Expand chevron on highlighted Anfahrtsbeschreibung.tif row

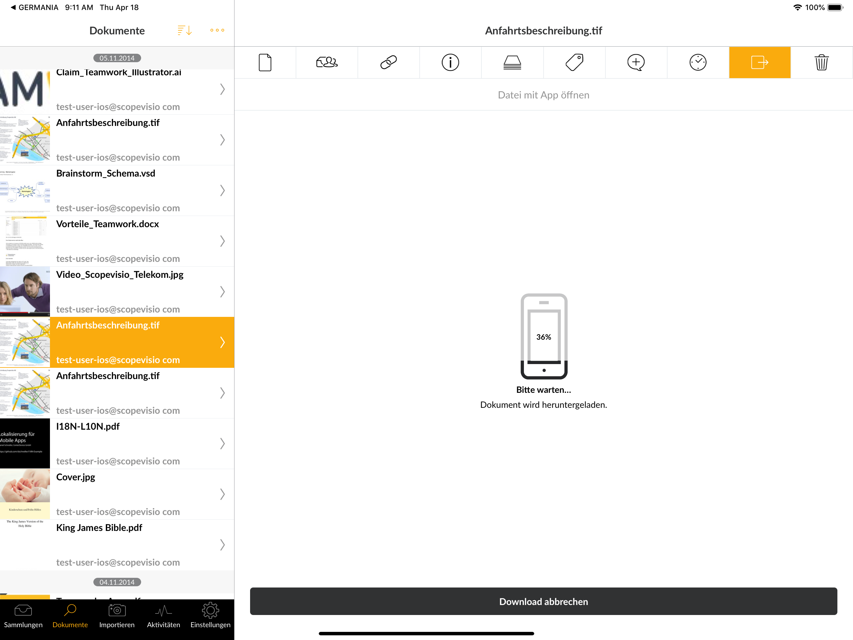(x=223, y=342)
